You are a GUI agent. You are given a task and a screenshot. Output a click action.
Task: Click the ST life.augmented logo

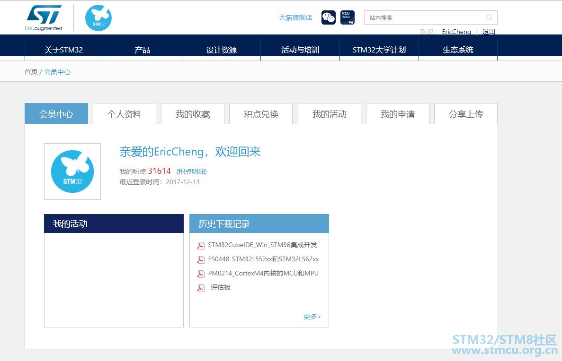[44, 18]
